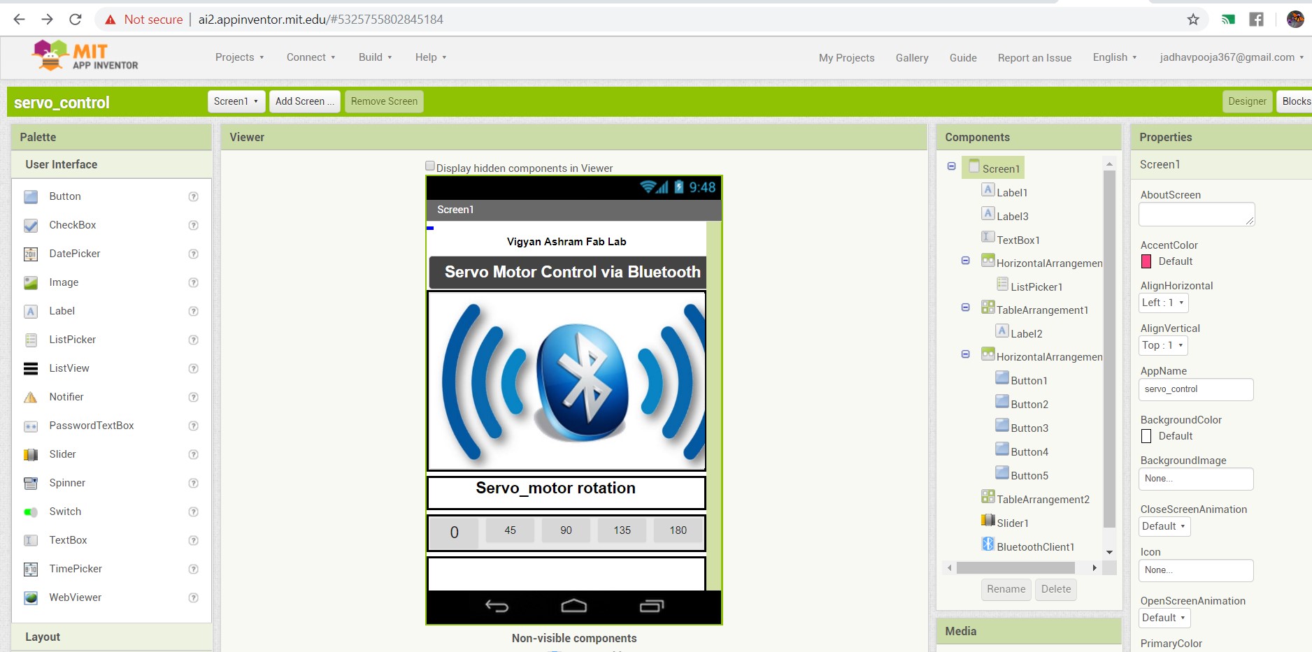Viewport: 1312px width, 652px height.
Task: Click the Icon None field
Action: point(1196,570)
